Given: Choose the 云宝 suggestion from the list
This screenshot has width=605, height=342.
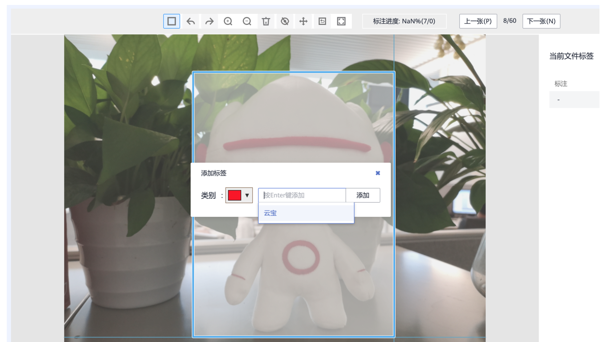Looking at the screenshot, I should tap(270, 213).
